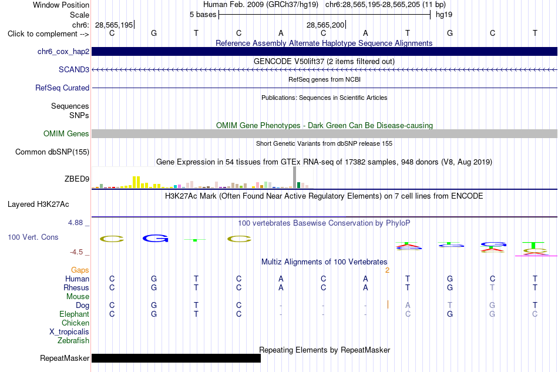Click the X_tropicalis species label
The image size is (558, 372).
69,332
